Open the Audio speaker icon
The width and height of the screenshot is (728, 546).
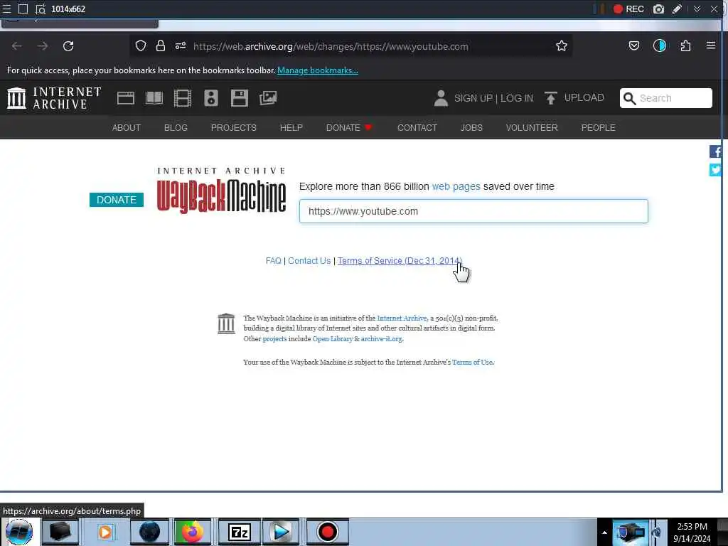pos(210,98)
